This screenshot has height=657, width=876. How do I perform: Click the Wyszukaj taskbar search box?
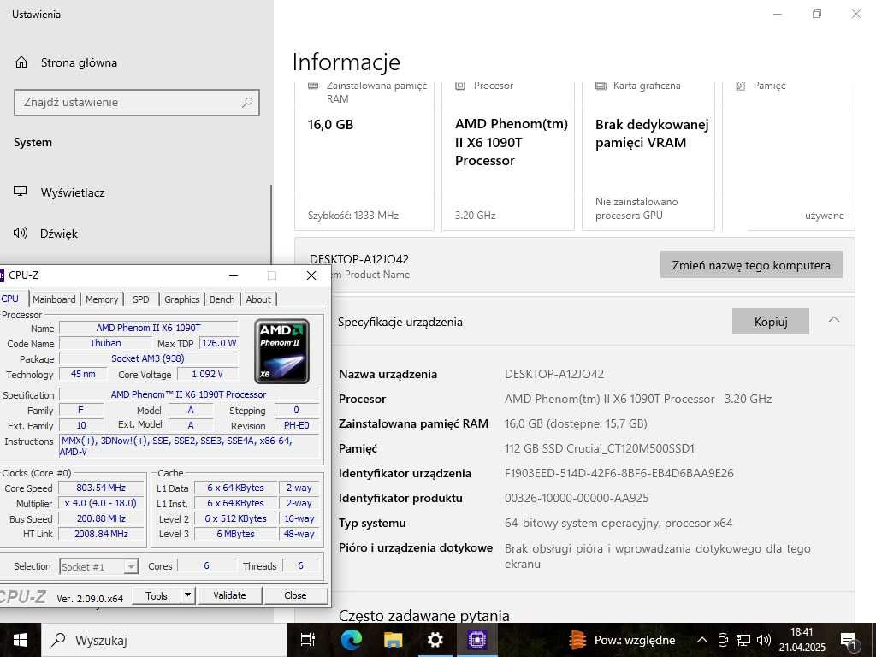pos(164,640)
